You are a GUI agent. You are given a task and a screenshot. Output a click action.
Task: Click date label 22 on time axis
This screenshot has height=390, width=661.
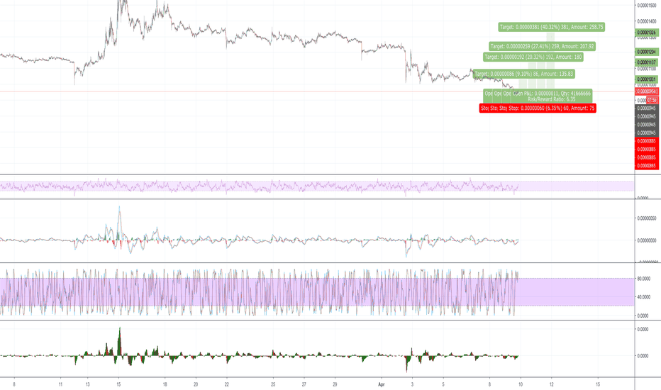point(227,384)
